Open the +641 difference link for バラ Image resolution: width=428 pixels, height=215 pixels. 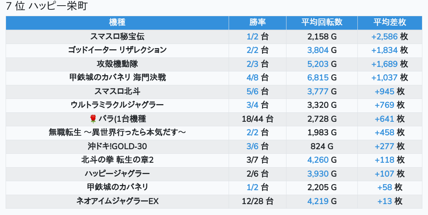384,119
